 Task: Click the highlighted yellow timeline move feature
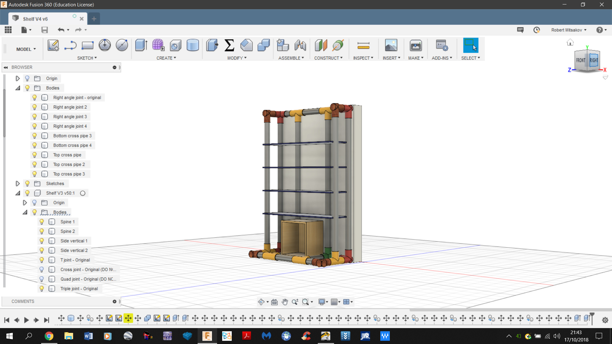(x=128, y=318)
